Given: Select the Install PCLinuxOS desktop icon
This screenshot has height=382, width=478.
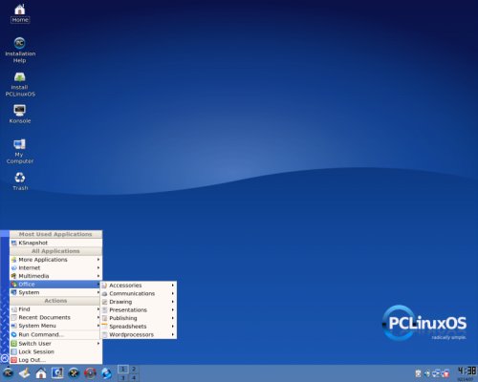Looking at the screenshot, I should click(x=20, y=84).
